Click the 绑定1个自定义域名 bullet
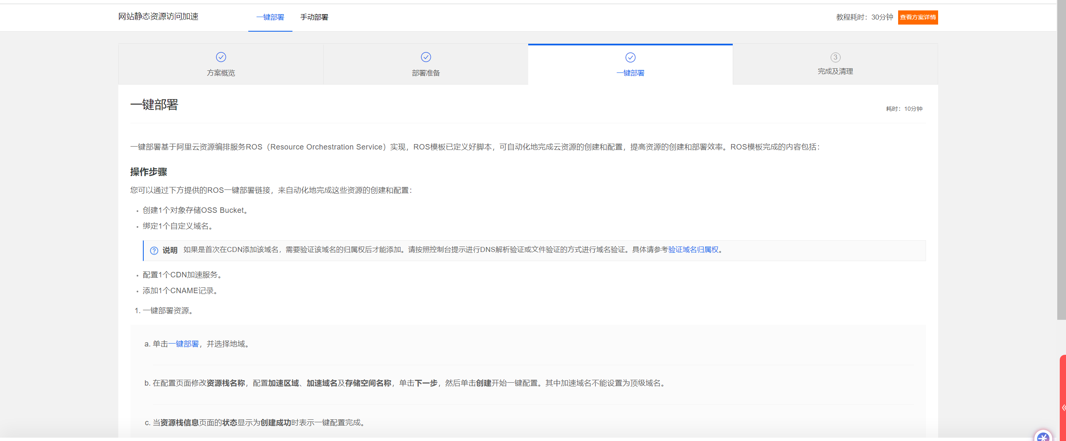 179,226
